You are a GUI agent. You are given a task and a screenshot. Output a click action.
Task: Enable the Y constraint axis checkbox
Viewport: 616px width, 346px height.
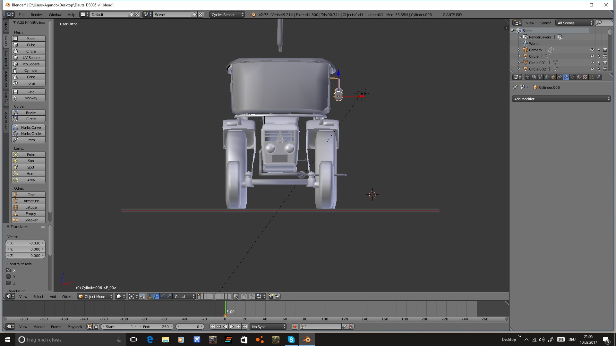pyautogui.click(x=9, y=276)
